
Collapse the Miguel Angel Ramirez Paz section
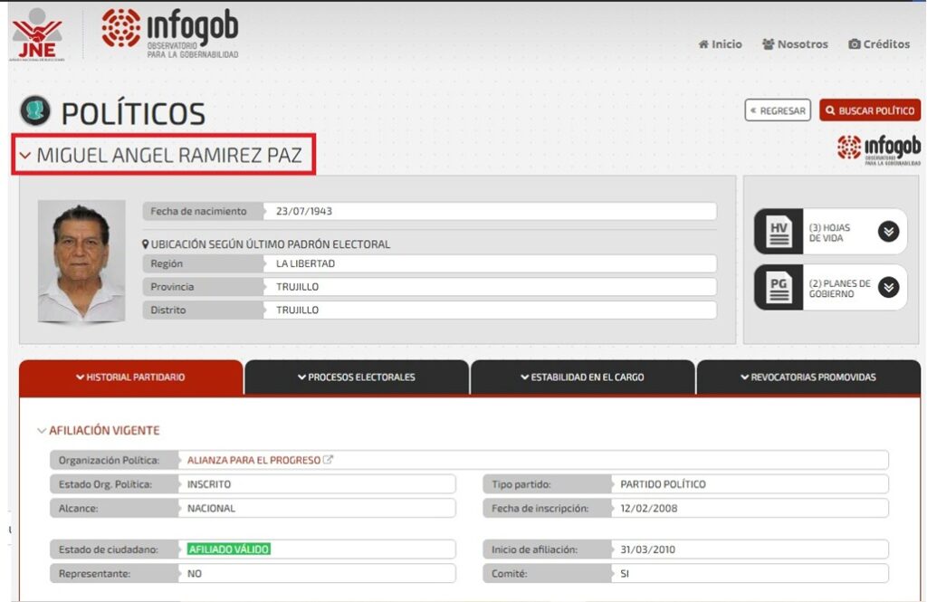pos(25,157)
